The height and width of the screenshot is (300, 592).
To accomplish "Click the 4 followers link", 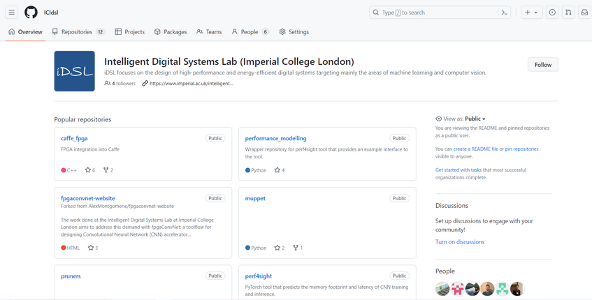I will click(x=120, y=83).
